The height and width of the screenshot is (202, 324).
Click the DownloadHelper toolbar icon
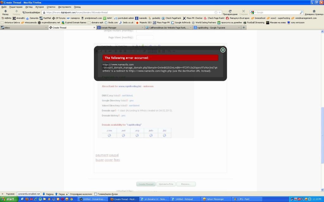[31, 12]
